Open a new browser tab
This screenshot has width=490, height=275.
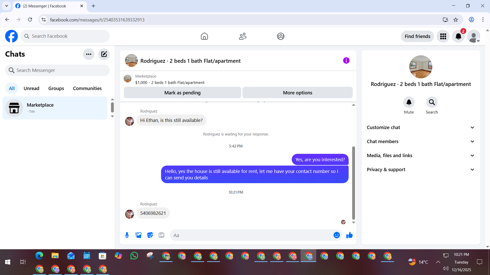[93, 6]
